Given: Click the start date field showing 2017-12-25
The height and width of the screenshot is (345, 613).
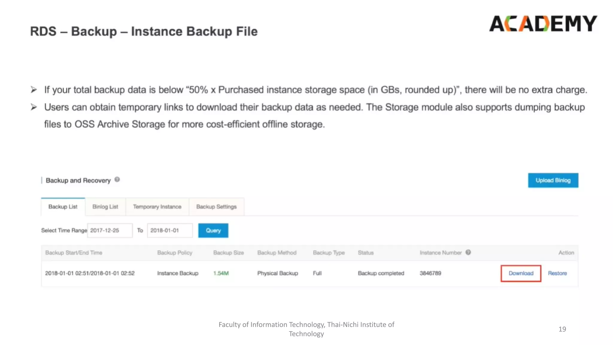Looking at the screenshot, I should pos(110,230).
